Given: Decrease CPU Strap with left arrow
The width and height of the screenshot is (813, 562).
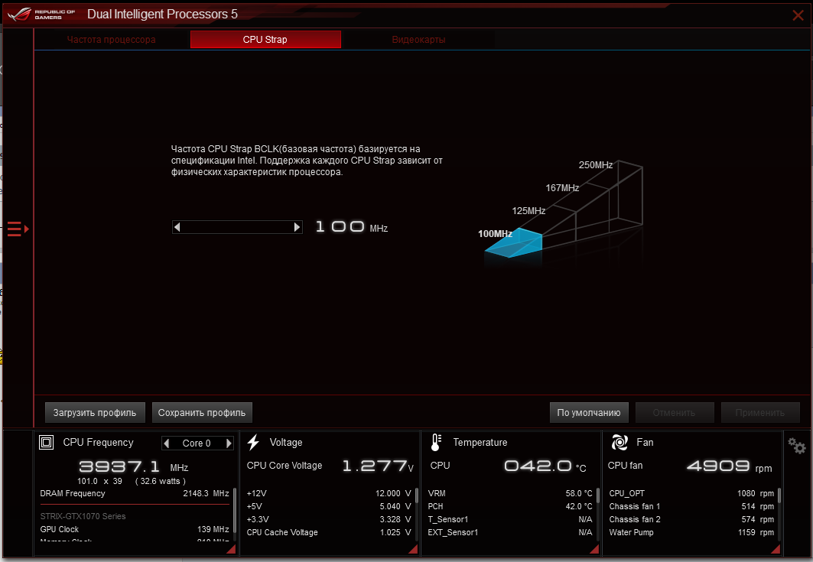Looking at the screenshot, I should point(177,227).
